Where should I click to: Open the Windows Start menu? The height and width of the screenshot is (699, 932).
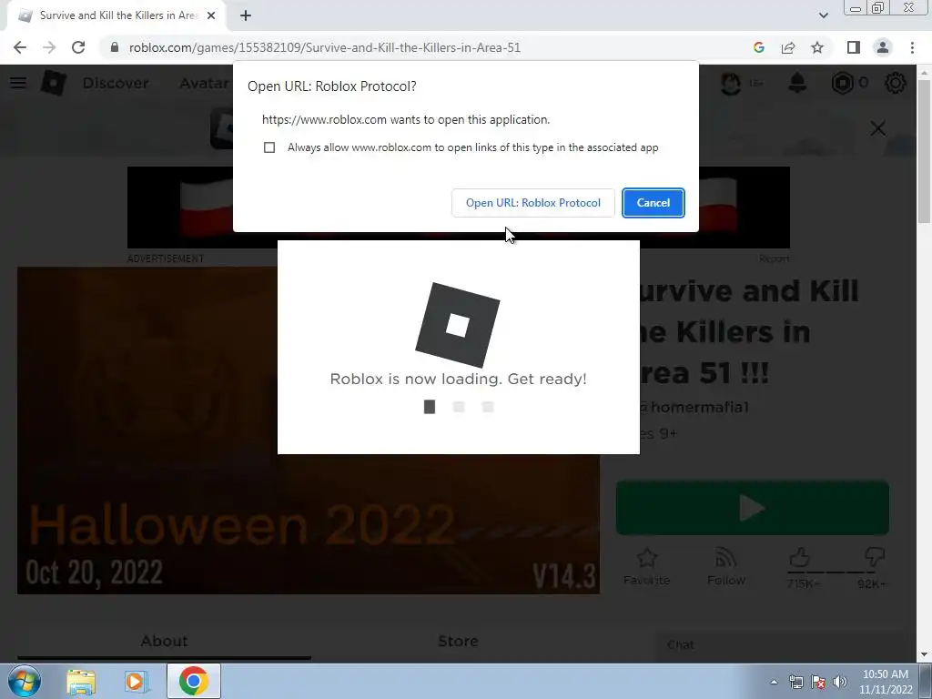(25, 681)
